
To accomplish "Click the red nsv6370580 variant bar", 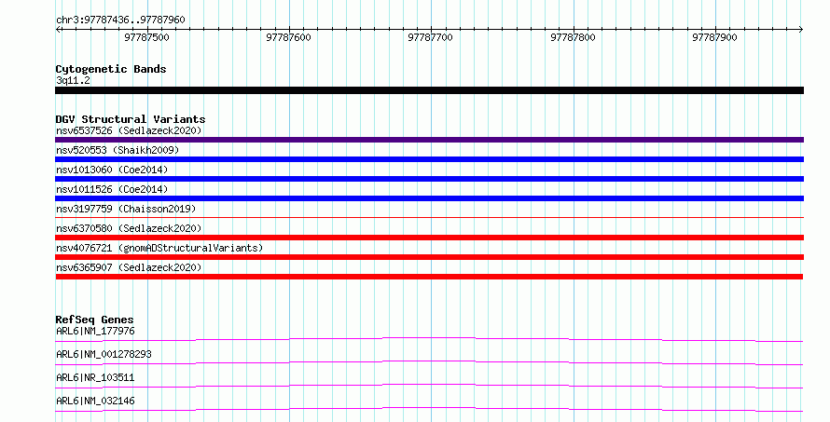I will [429, 238].
